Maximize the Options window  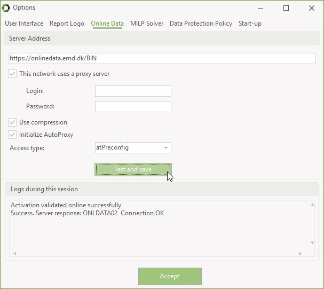tap(286, 8)
